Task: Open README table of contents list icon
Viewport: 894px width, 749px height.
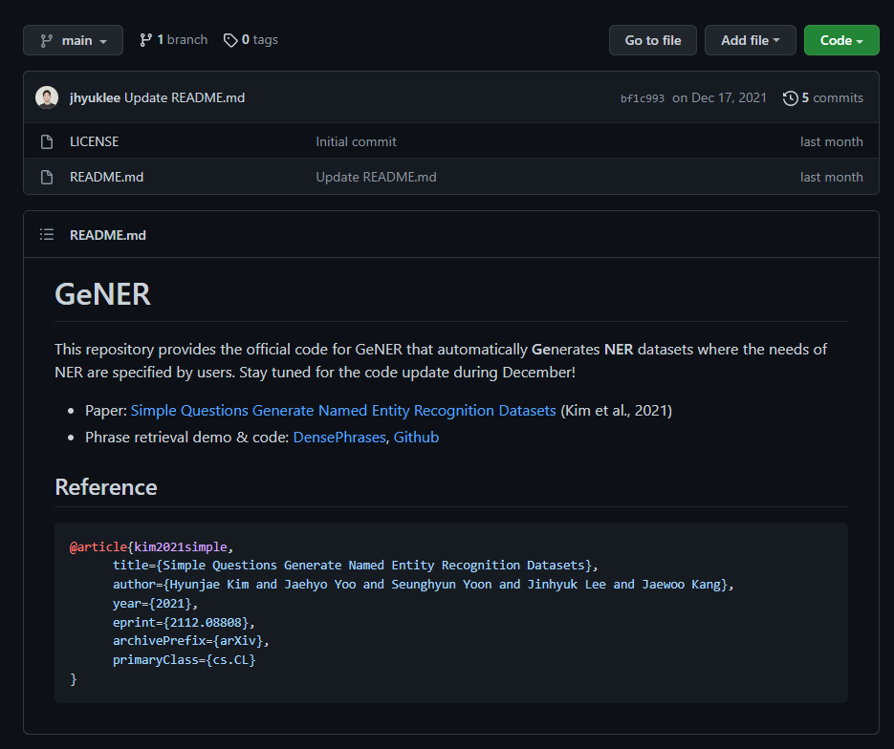Action: click(x=47, y=235)
